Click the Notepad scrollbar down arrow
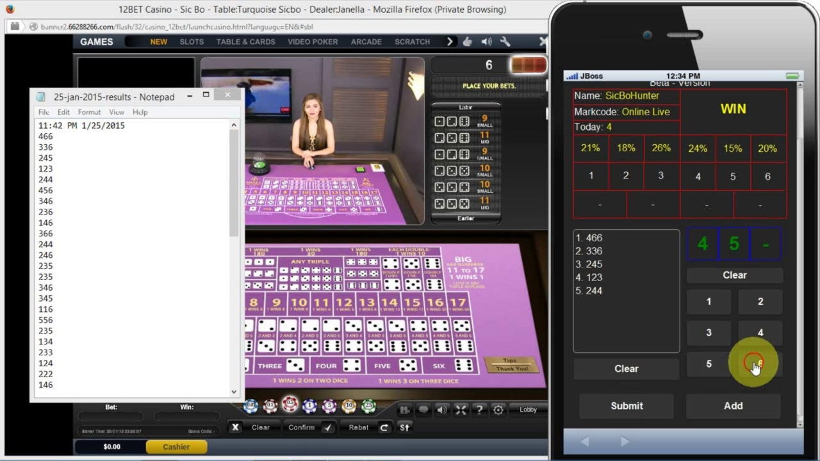The width and height of the screenshot is (820, 461). 234,392
